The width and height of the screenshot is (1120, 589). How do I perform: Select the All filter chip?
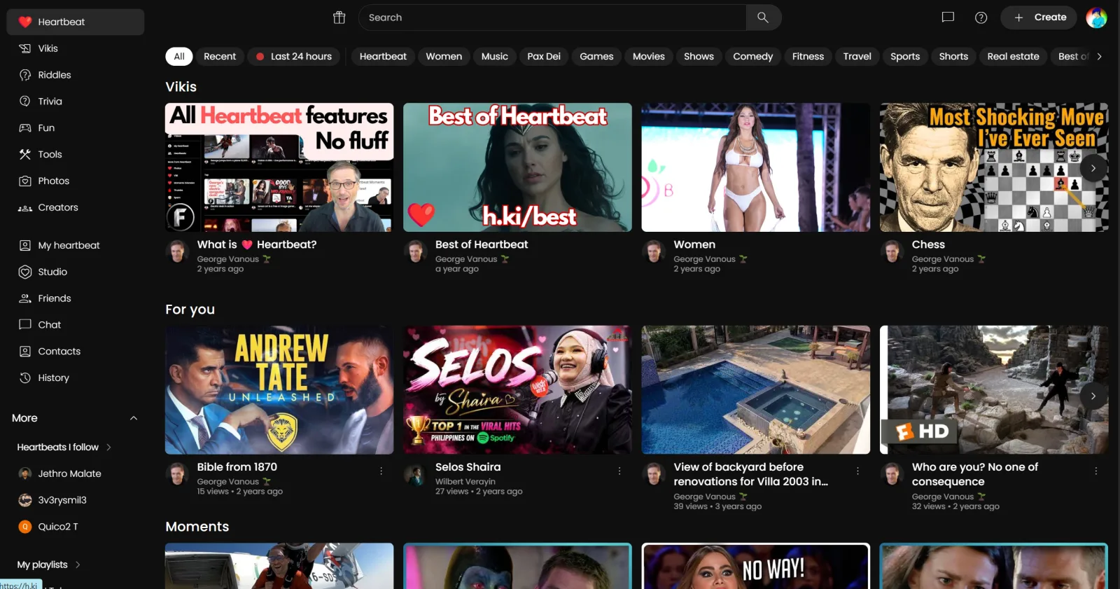(x=179, y=56)
